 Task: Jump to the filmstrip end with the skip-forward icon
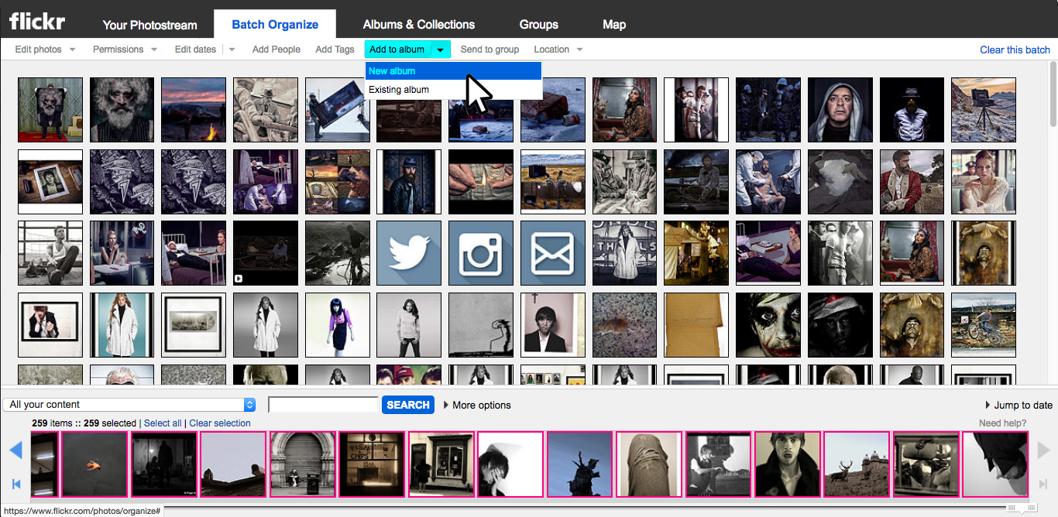click(x=1043, y=485)
